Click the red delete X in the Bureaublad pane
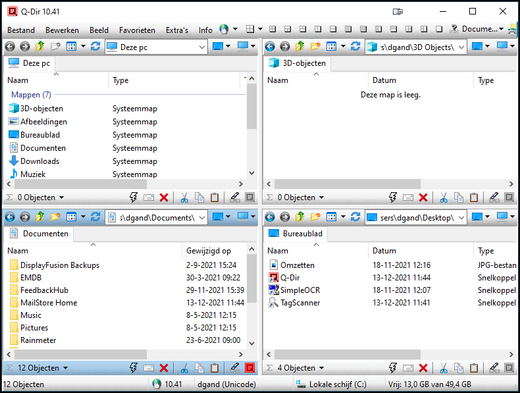This screenshot has height=393, width=520. coord(423,368)
